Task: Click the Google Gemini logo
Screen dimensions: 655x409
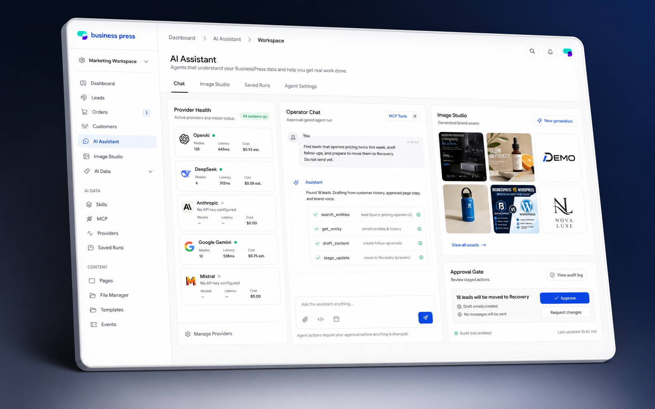Action: (x=190, y=247)
